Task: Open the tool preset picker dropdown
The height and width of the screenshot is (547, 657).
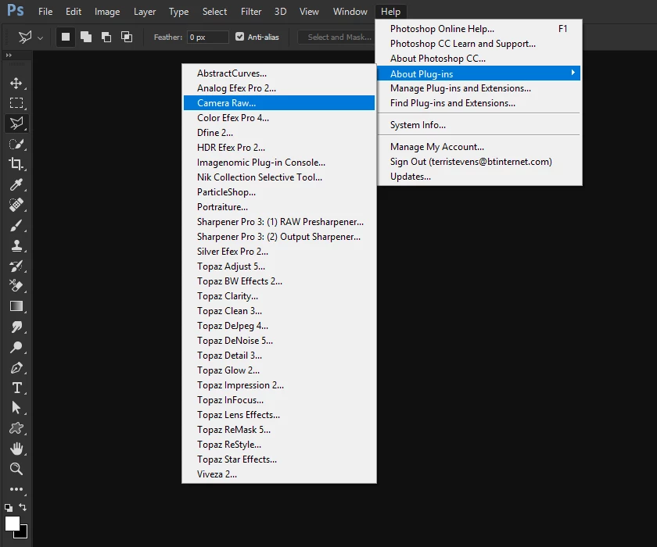Action: click(40, 38)
